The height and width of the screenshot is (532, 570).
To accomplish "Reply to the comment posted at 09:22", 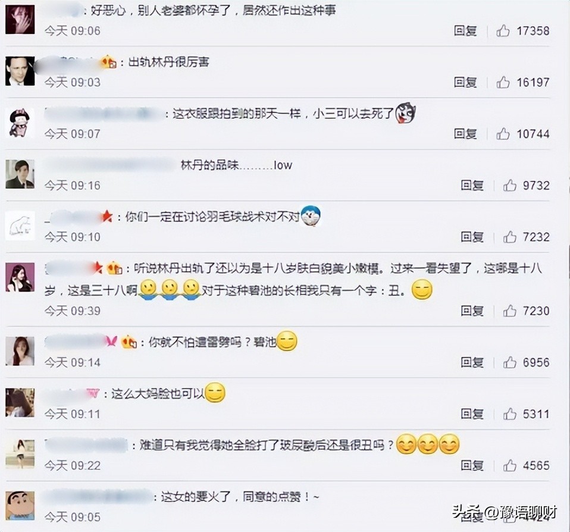I will point(472,466).
